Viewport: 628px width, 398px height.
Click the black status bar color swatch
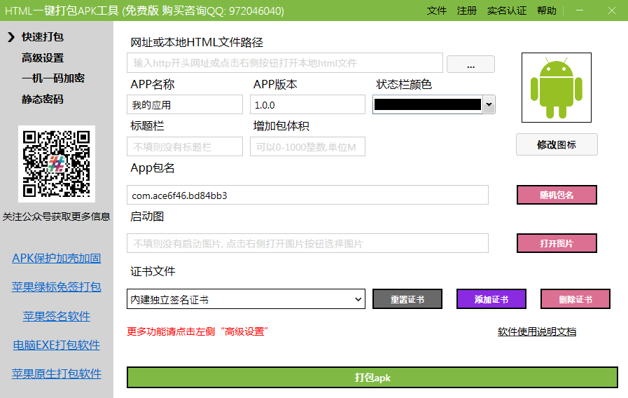[x=427, y=105]
